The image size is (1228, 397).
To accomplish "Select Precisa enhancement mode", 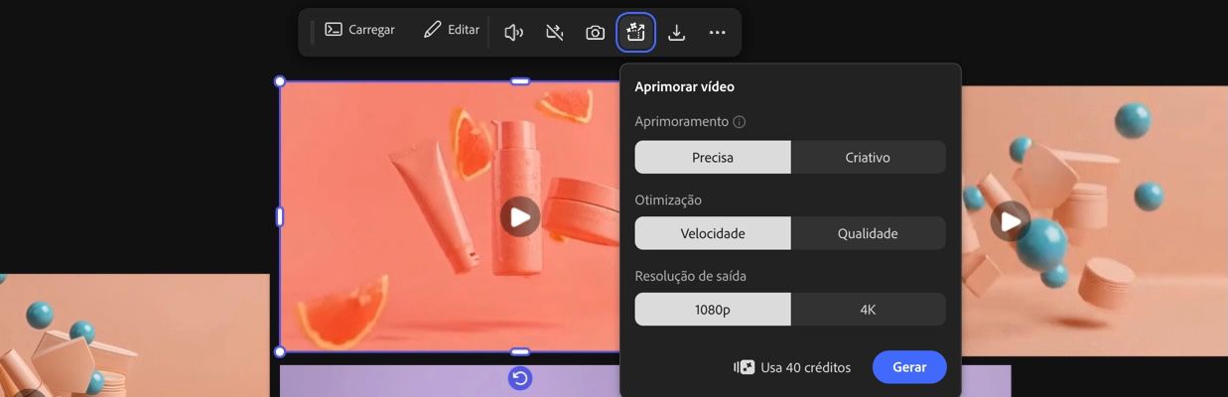I will (713, 157).
